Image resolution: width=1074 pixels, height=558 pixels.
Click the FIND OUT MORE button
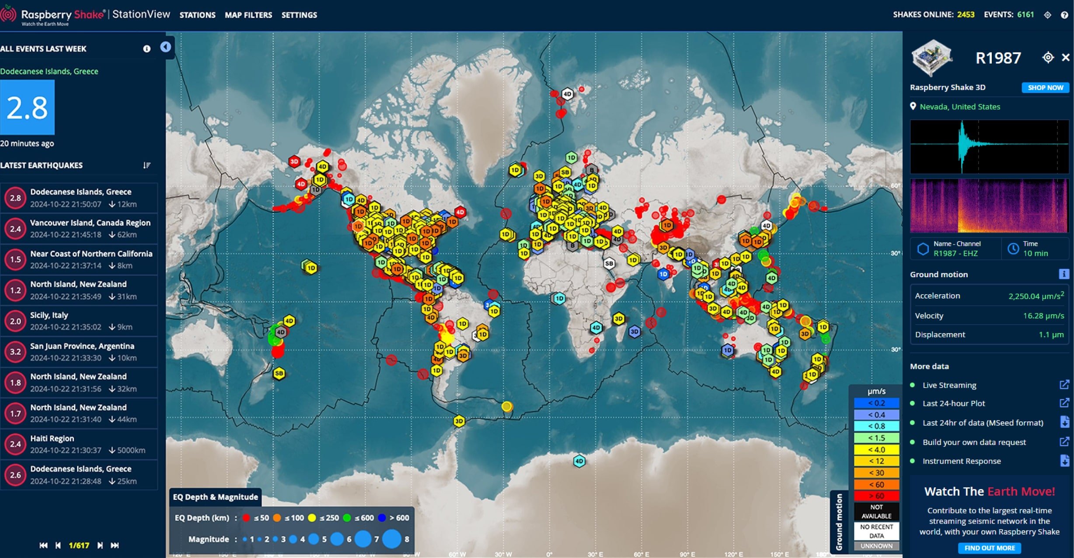989,548
